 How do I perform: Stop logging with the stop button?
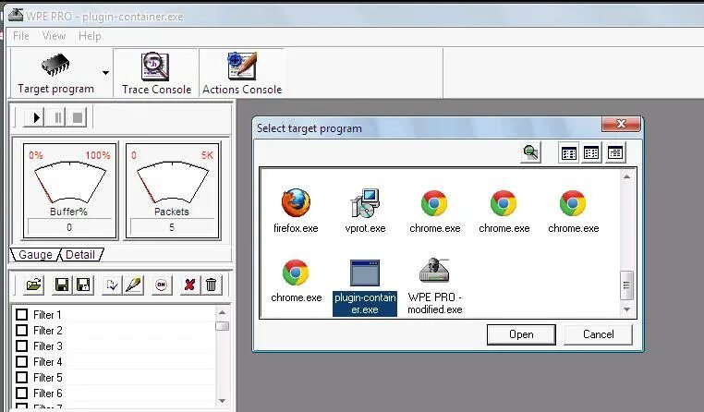click(x=78, y=117)
